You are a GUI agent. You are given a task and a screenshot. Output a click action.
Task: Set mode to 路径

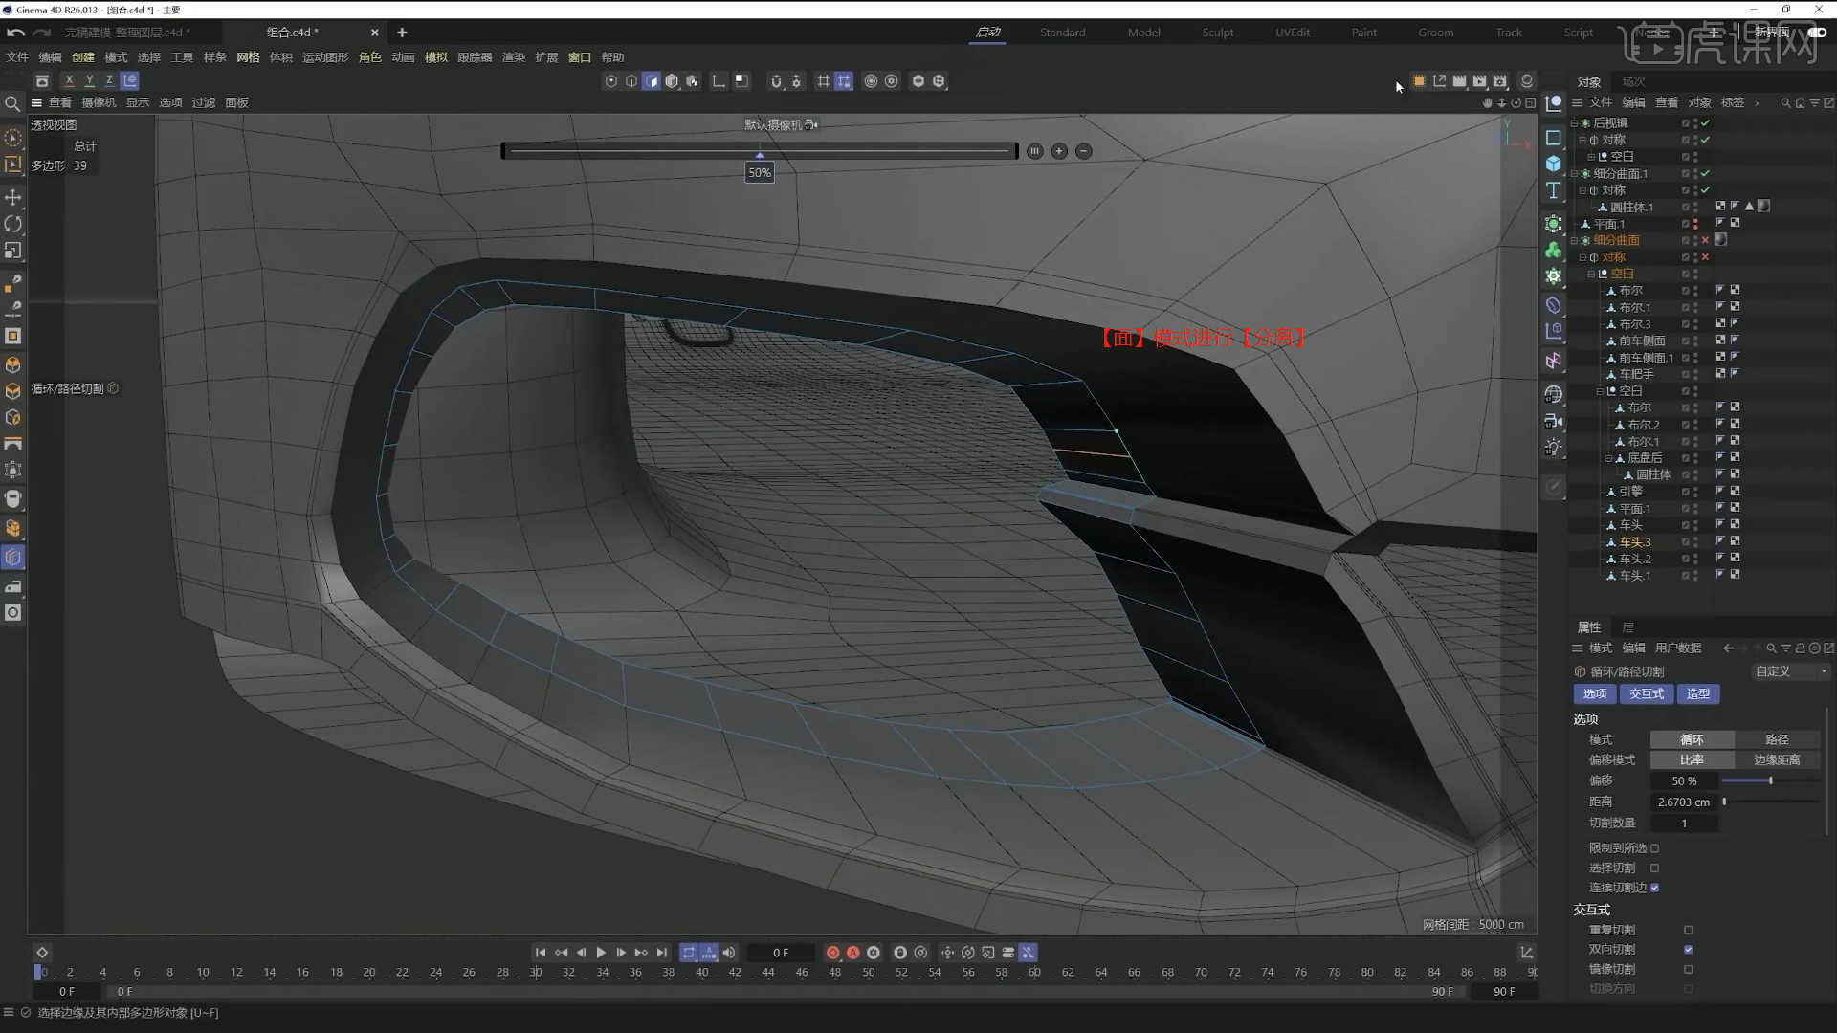(x=1777, y=740)
